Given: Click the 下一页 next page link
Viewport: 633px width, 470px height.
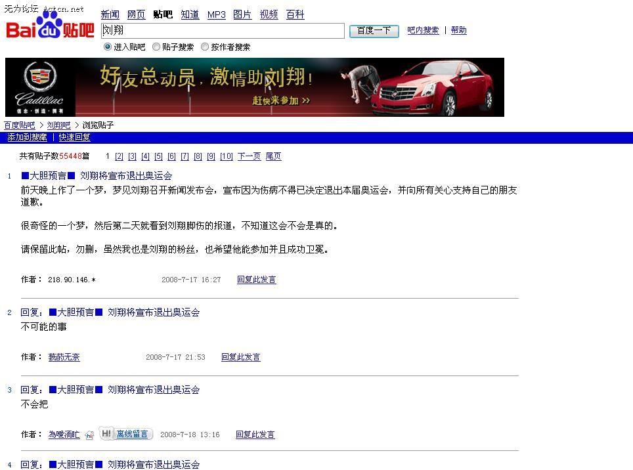Looking at the screenshot, I should tap(249, 156).
